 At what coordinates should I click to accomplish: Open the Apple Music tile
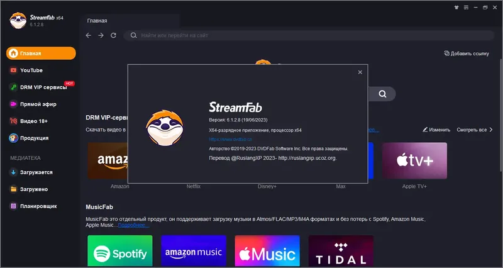pos(267,251)
